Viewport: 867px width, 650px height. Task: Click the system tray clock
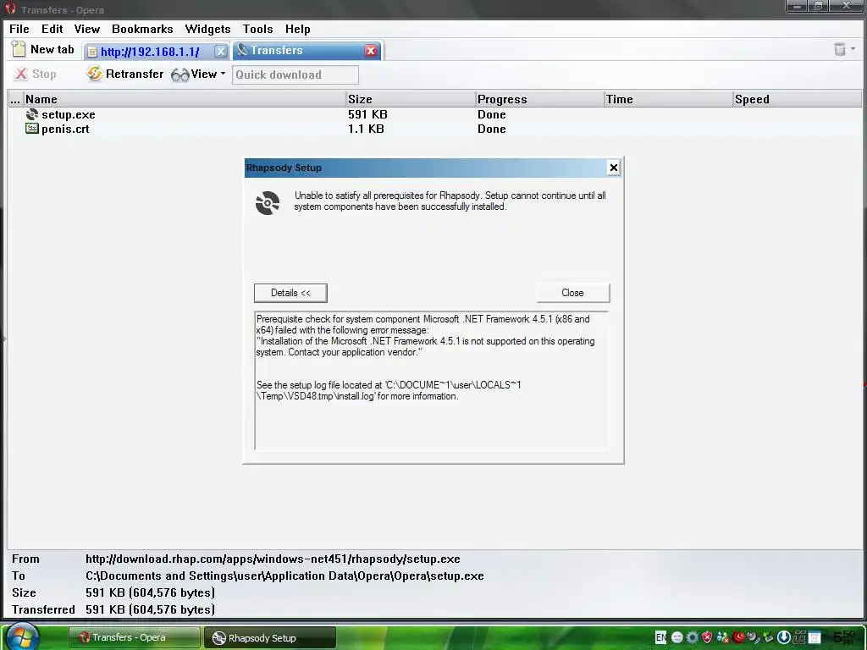[844, 637]
